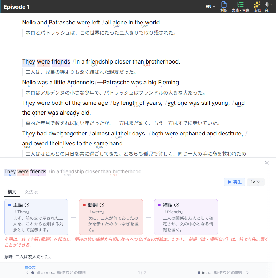Open help icon next to 主語
The image size is (276, 278).
[27, 205]
